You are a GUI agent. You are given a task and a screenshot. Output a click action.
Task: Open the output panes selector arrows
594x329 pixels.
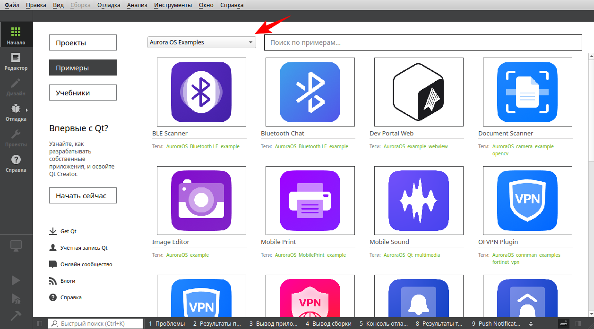click(x=531, y=323)
